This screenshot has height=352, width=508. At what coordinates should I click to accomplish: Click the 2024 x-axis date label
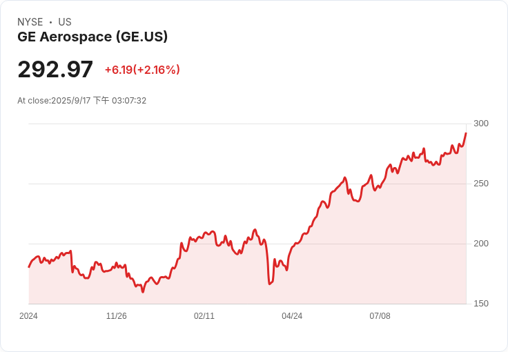click(28, 316)
